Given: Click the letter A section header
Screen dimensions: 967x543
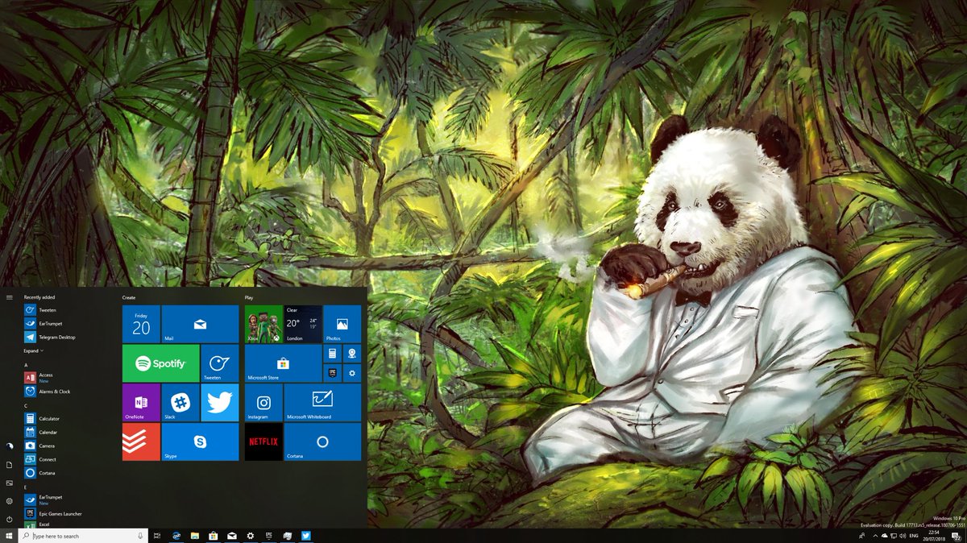Looking at the screenshot, I should [26, 364].
